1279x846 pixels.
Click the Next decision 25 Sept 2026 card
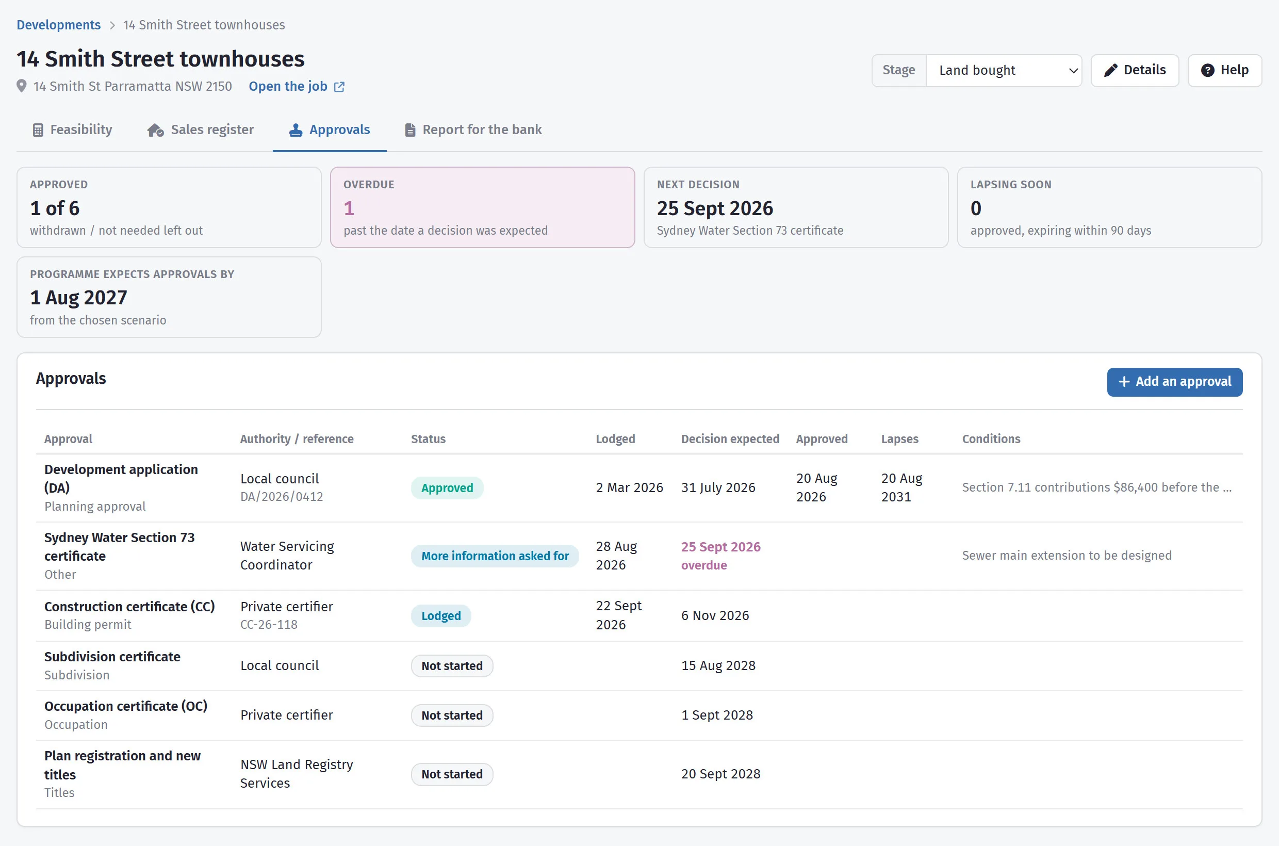point(796,207)
